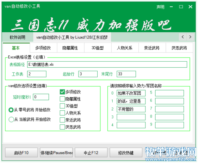This screenshot has height=163, width=198.
Task: Select 从当前武将开始修改 radio button
Action: tap(30, 119)
